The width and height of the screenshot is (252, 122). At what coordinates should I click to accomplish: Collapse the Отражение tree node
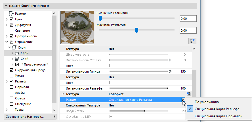tap(6, 42)
